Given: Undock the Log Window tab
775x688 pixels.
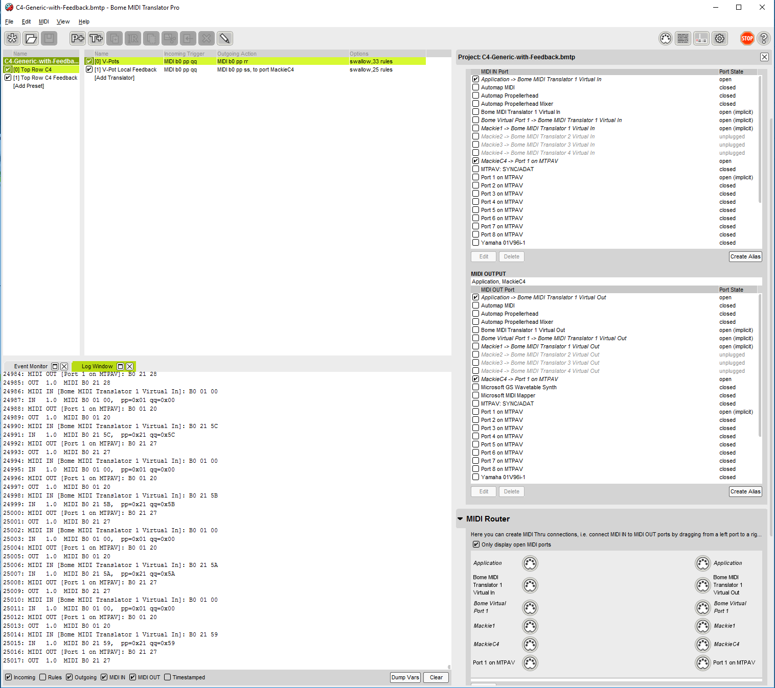Looking at the screenshot, I should [x=121, y=366].
